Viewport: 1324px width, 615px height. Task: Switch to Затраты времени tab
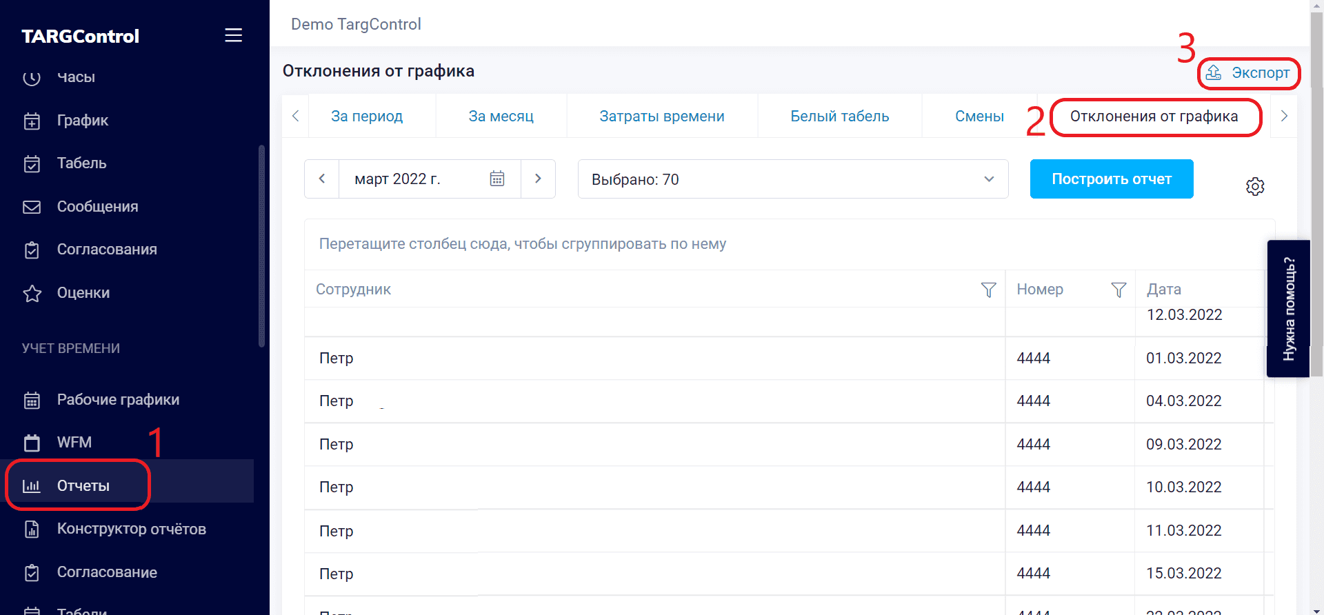(x=661, y=117)
